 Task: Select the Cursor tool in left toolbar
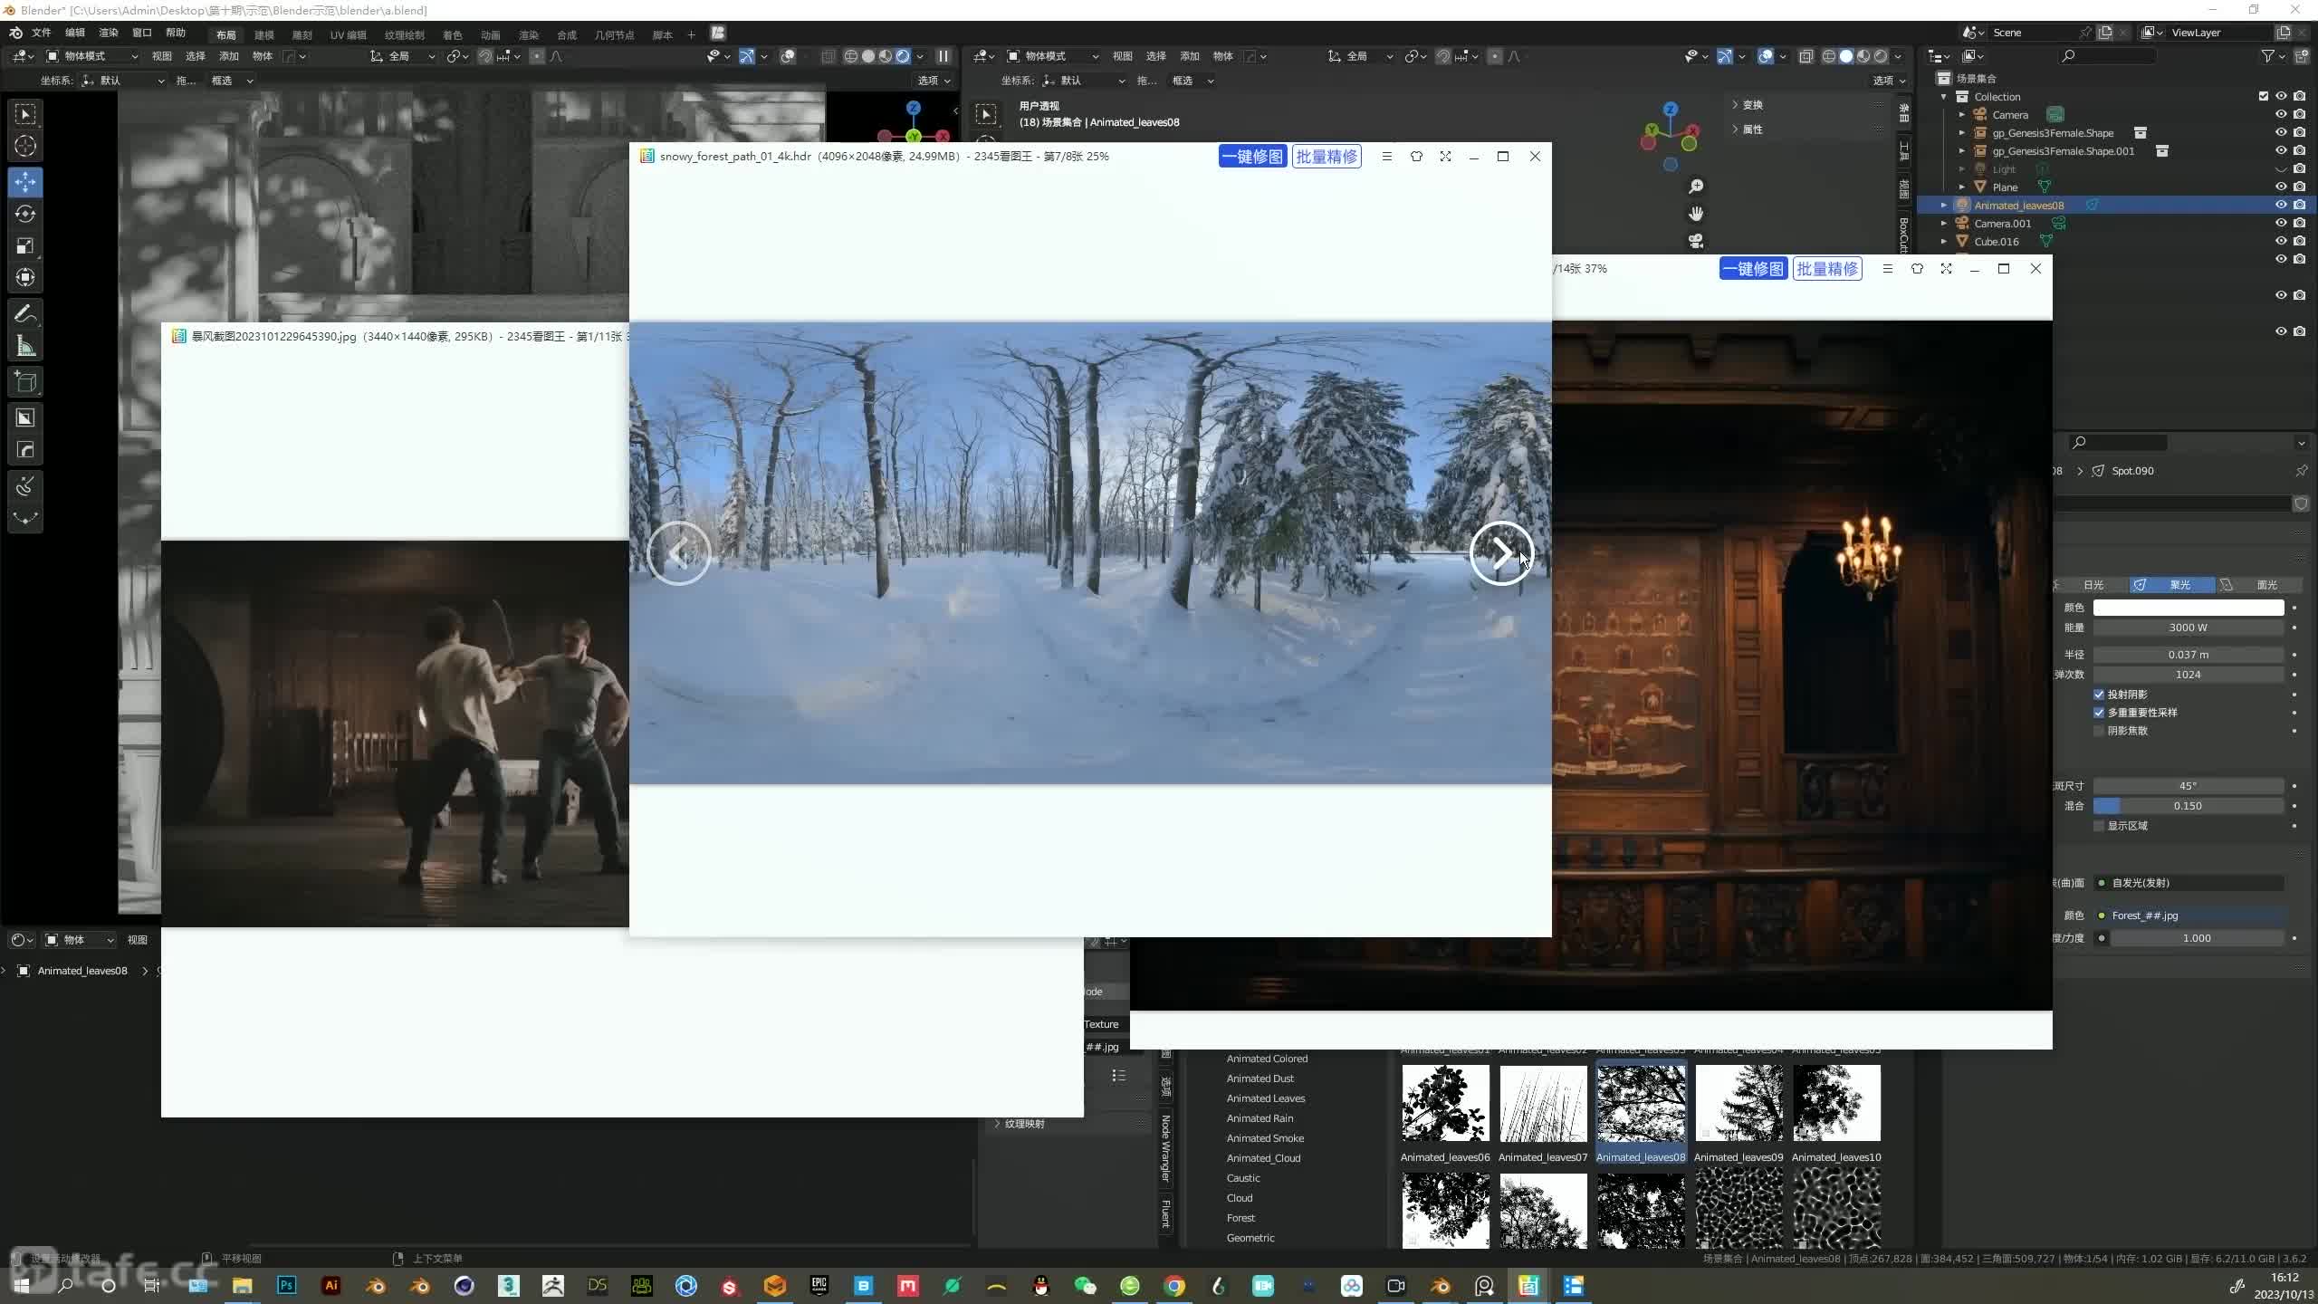(25, 146)
